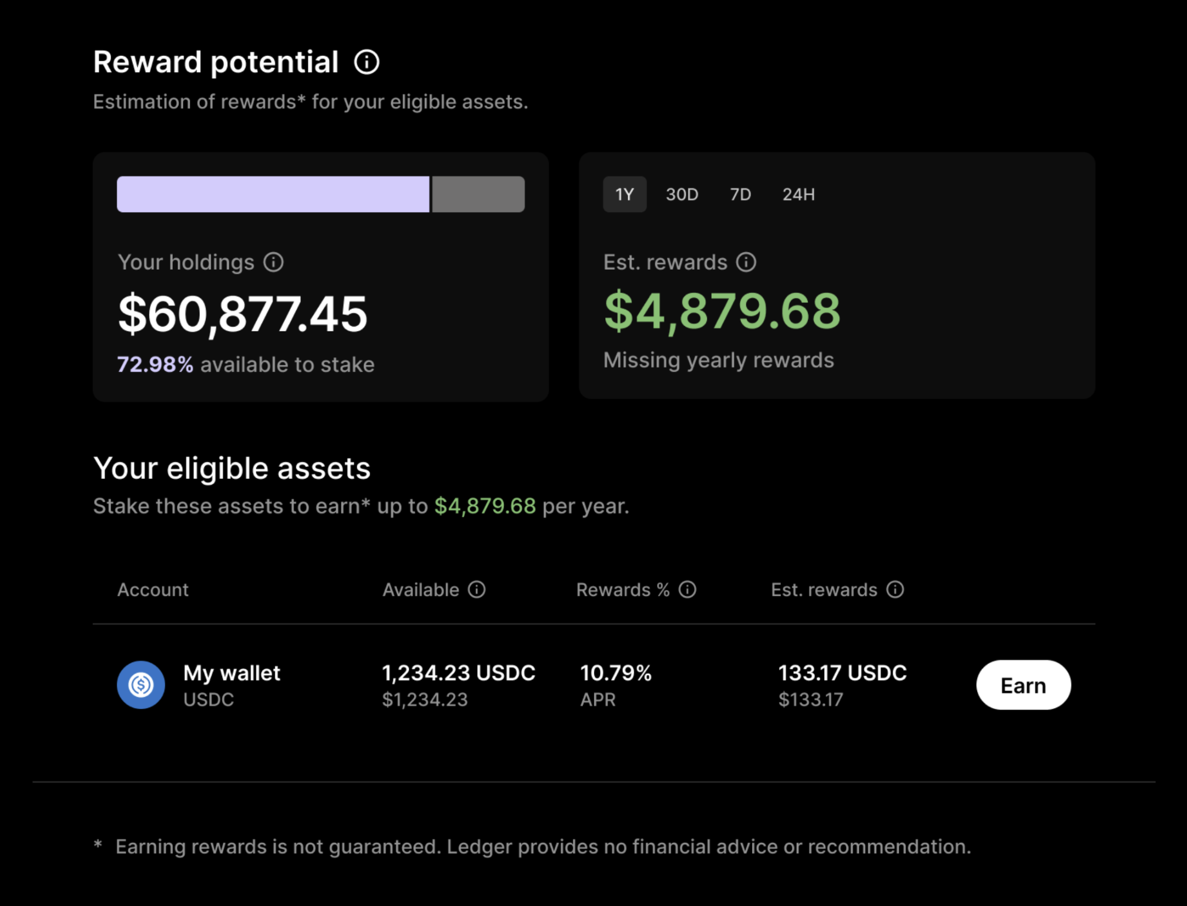Open the Rewards % info tooltip

tap(687, 590)
